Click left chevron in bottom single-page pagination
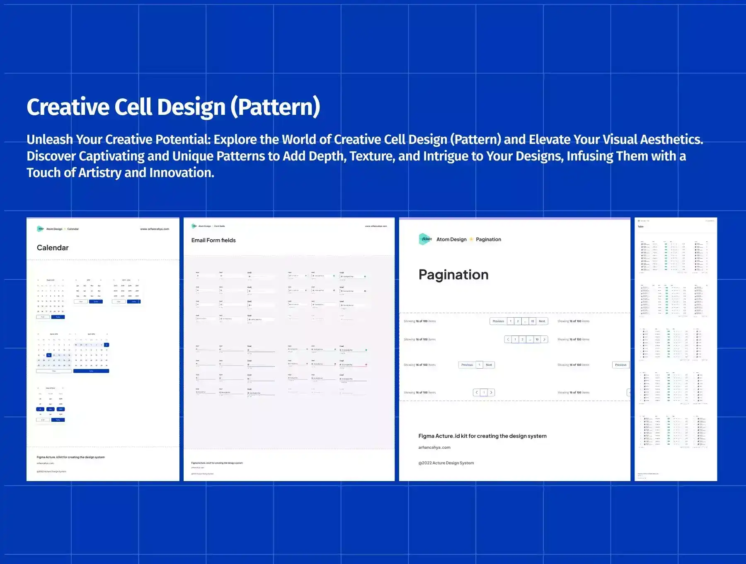This screenshot has width=746, height=564. pyautogui.click(x=477, y=392)
